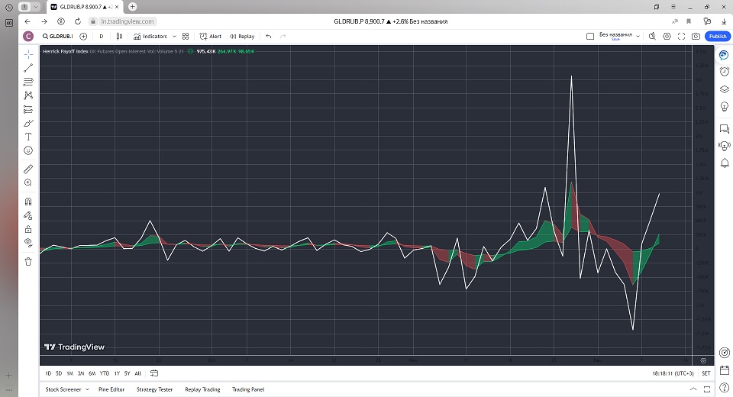733x397 pixels.
Task: Open the Stock Screener dropdown
Action: [x=66, y=389]
